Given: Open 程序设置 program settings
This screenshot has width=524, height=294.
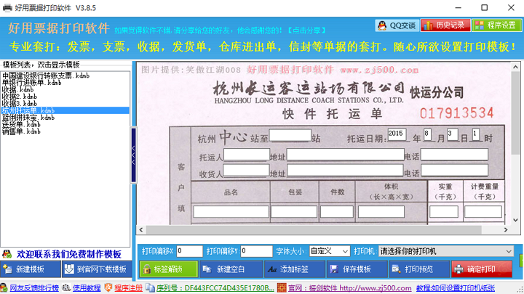Looking at the screenshot, I should 496,25.
